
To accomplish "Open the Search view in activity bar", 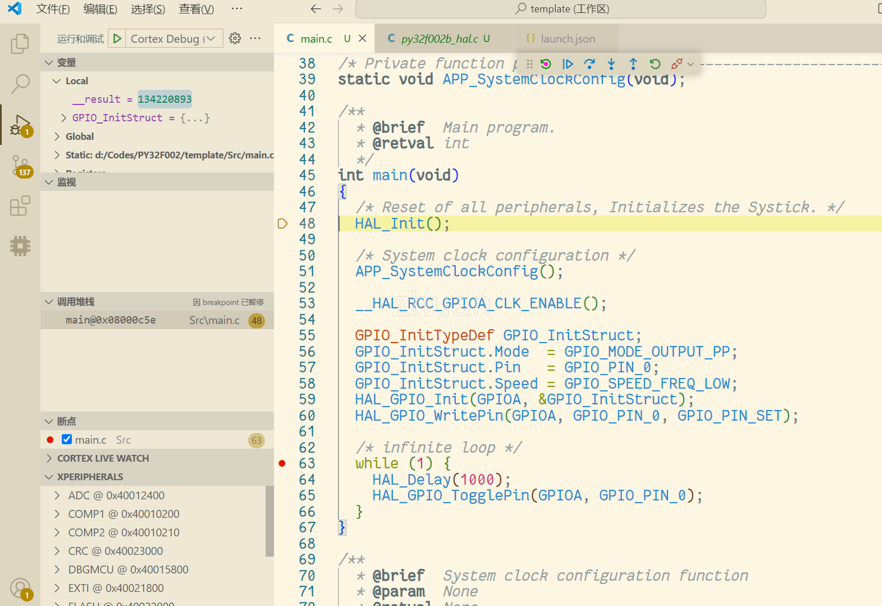I will [20, 84].
